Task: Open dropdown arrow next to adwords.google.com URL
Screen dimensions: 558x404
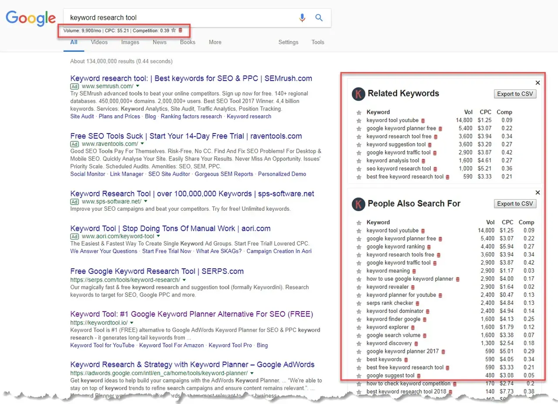Action: 252,373
